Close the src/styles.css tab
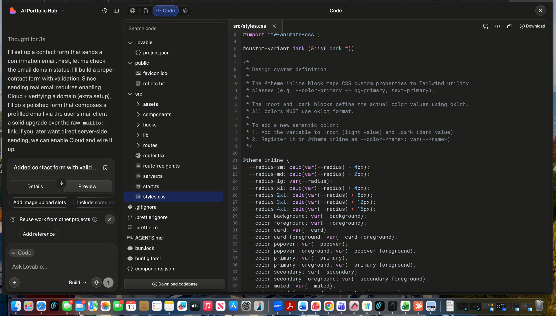Screen dimensions: 556x316 274,26
